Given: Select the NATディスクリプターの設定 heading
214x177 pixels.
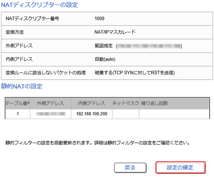Looking at the screenshot, I should 40,5.
